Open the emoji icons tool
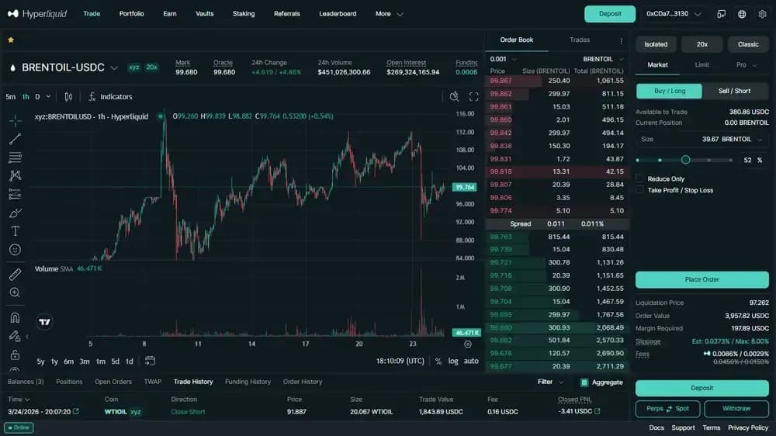This screenshot has height=436, width=776. [x=15, y=250]
